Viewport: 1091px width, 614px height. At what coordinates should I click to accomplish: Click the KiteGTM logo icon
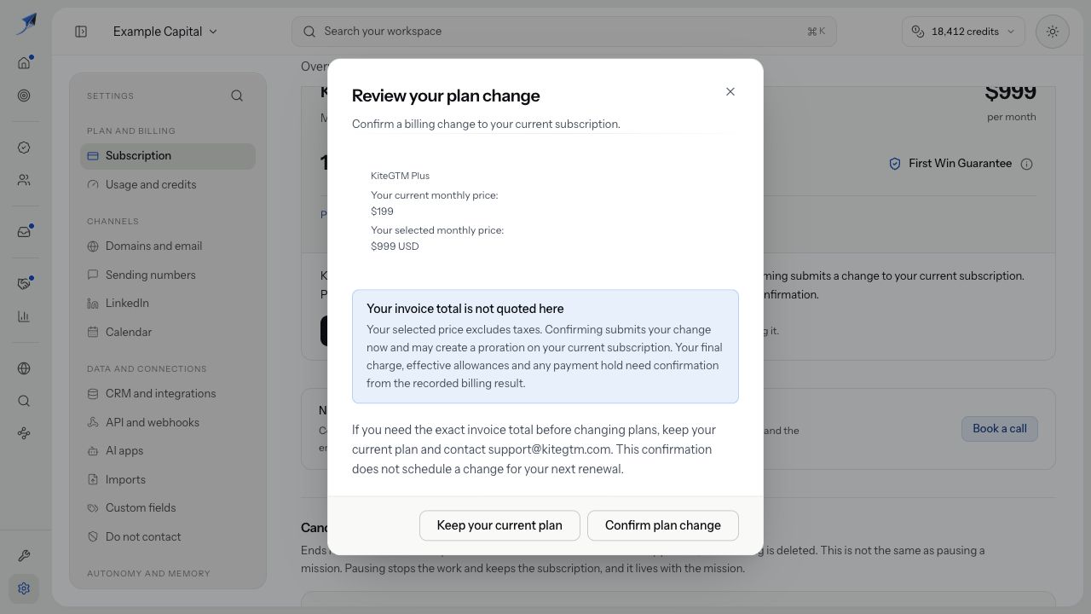[x=26, y=23]
